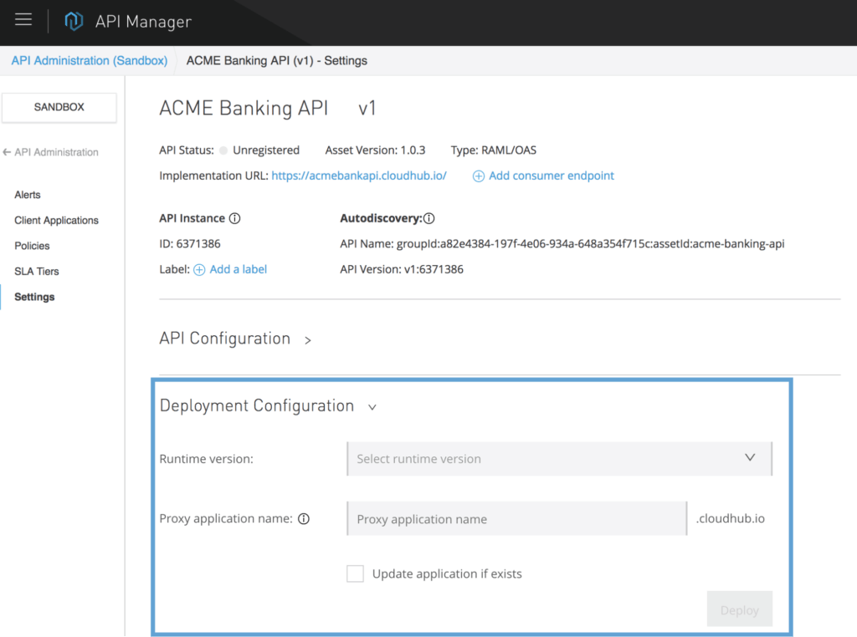This screenshot has height=637, width=857.
Task: Click the Runtime version: label
Action: pos(206,459)
